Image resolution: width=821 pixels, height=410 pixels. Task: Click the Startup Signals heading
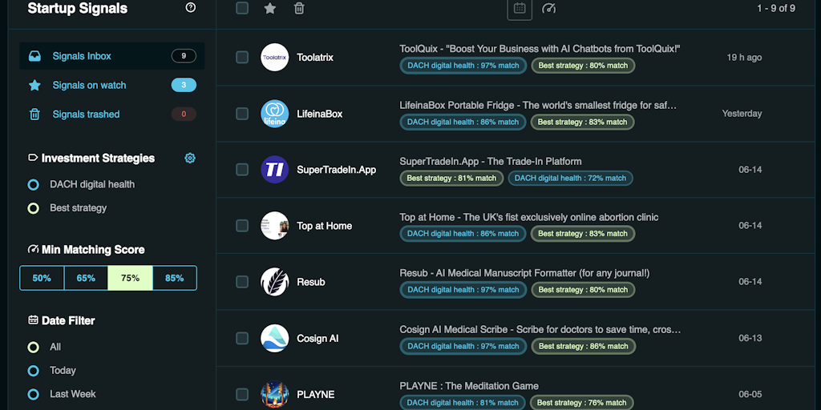tap(78, 8)
